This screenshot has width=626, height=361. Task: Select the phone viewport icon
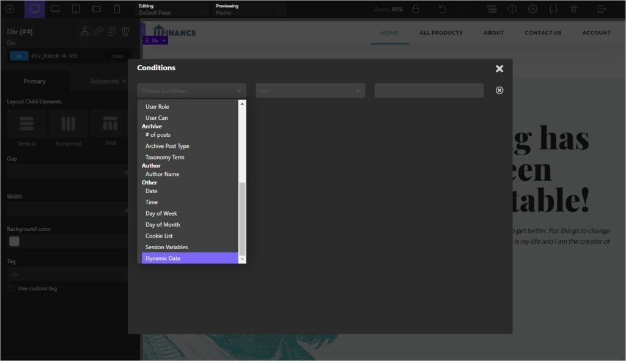(117, 9)
